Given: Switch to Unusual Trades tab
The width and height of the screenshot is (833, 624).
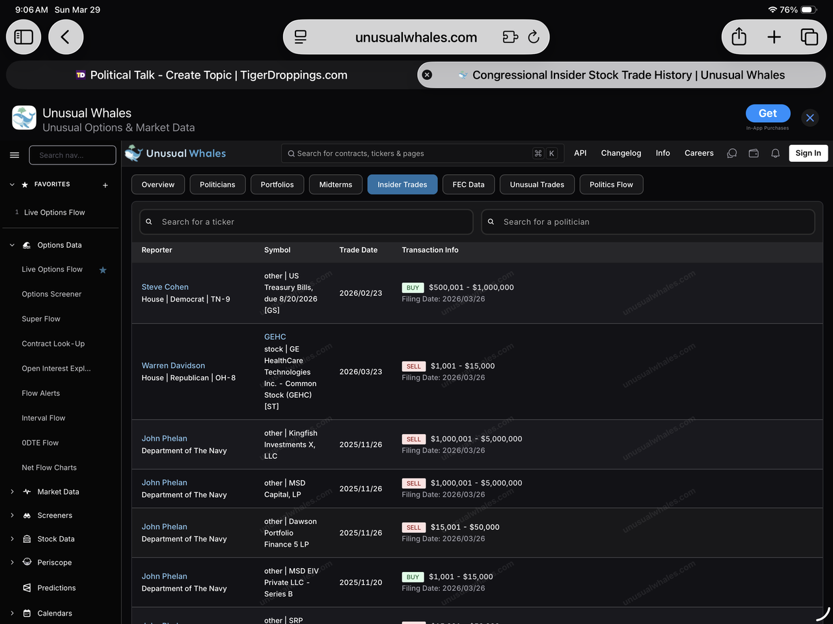Looking at the screenshot, I should click(x=537, y=185).
